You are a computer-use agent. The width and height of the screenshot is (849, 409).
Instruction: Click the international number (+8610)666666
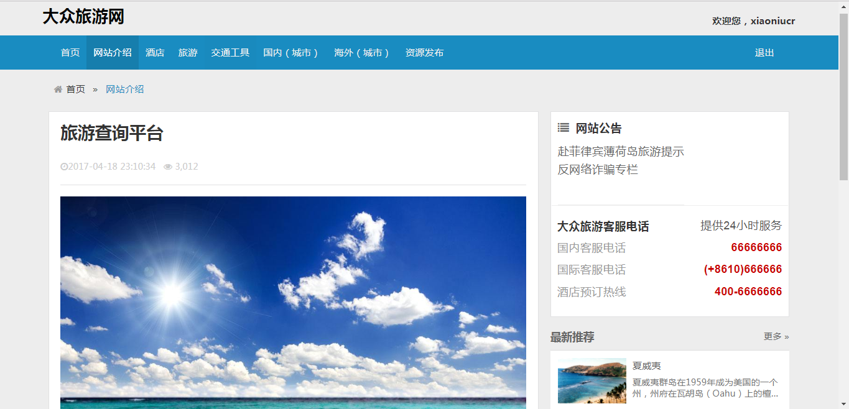743,269
